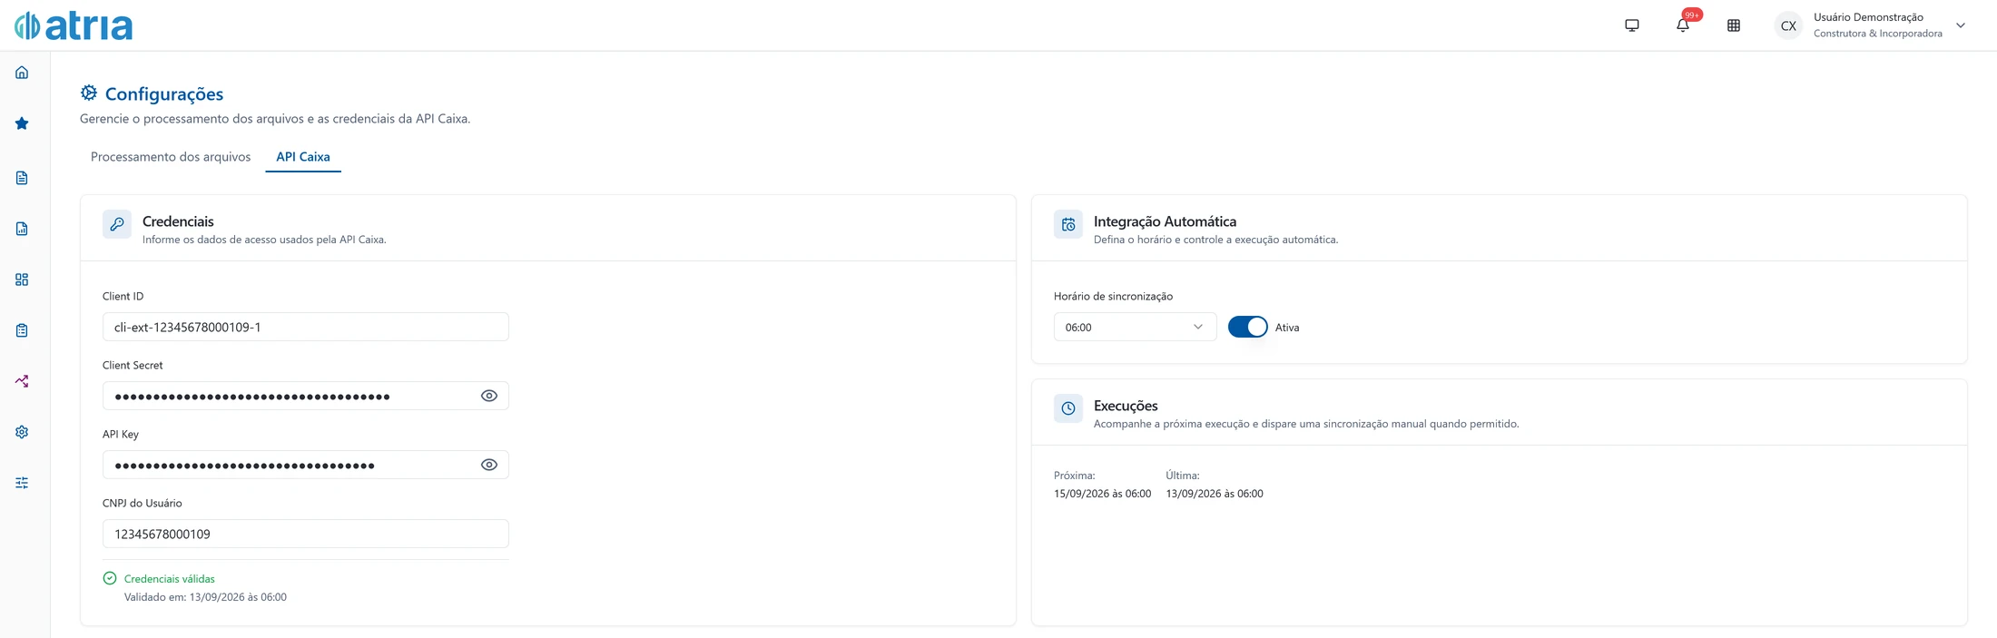Disable the Ativa automatic integration switch
The image size is (1997, 638).
1248,327
